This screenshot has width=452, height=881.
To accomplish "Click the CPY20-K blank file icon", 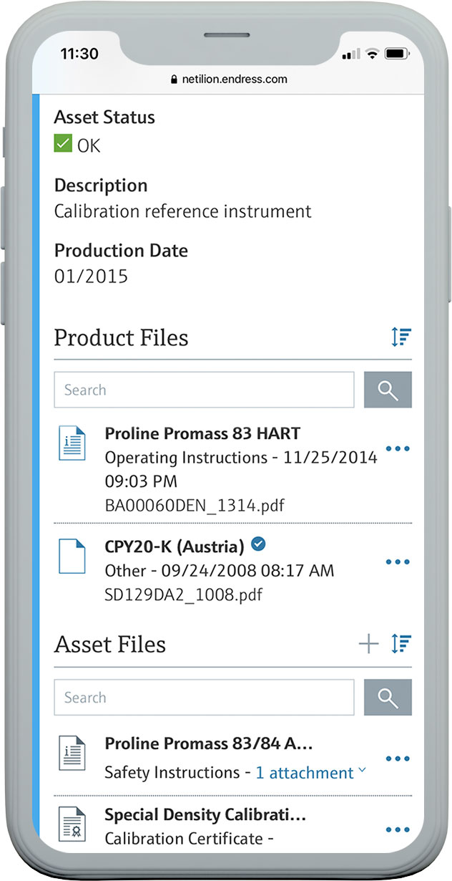I will click(72, 555).
